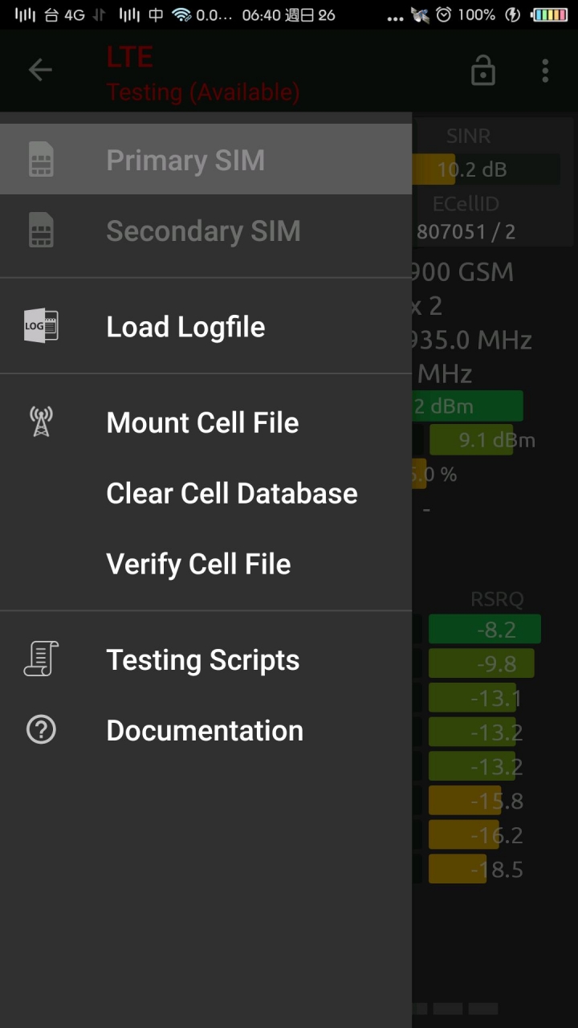
Task: Tap the Primary SIM card icon
Action: [41, 160]
